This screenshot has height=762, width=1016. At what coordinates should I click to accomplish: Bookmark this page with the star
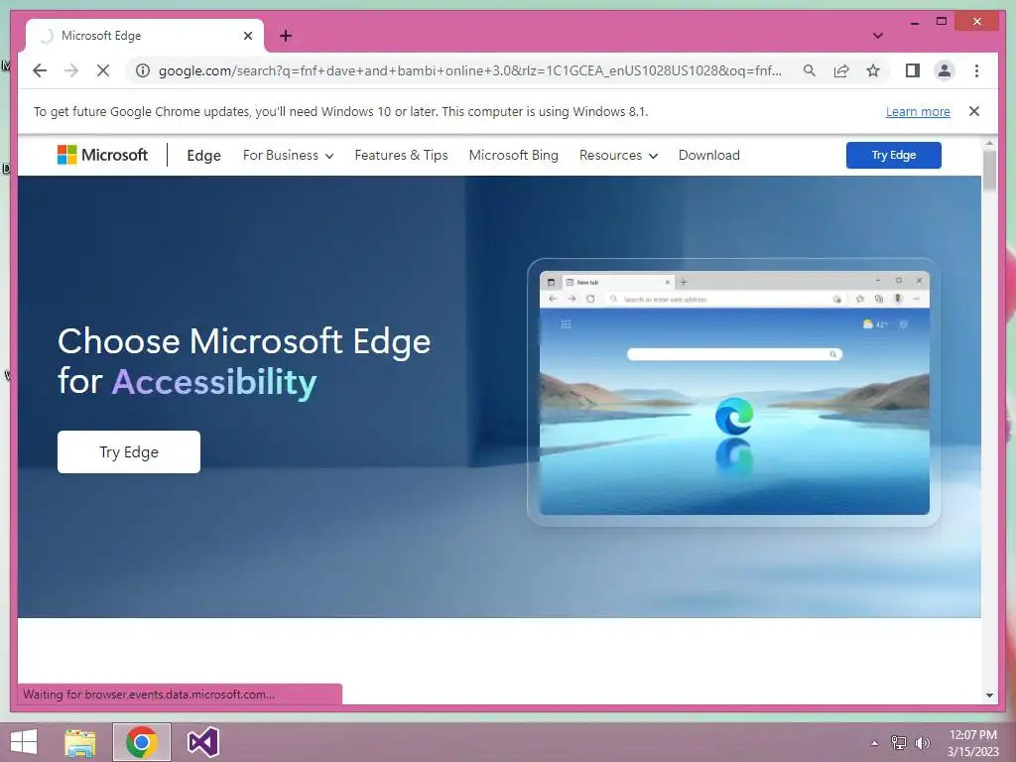[873, 70]
